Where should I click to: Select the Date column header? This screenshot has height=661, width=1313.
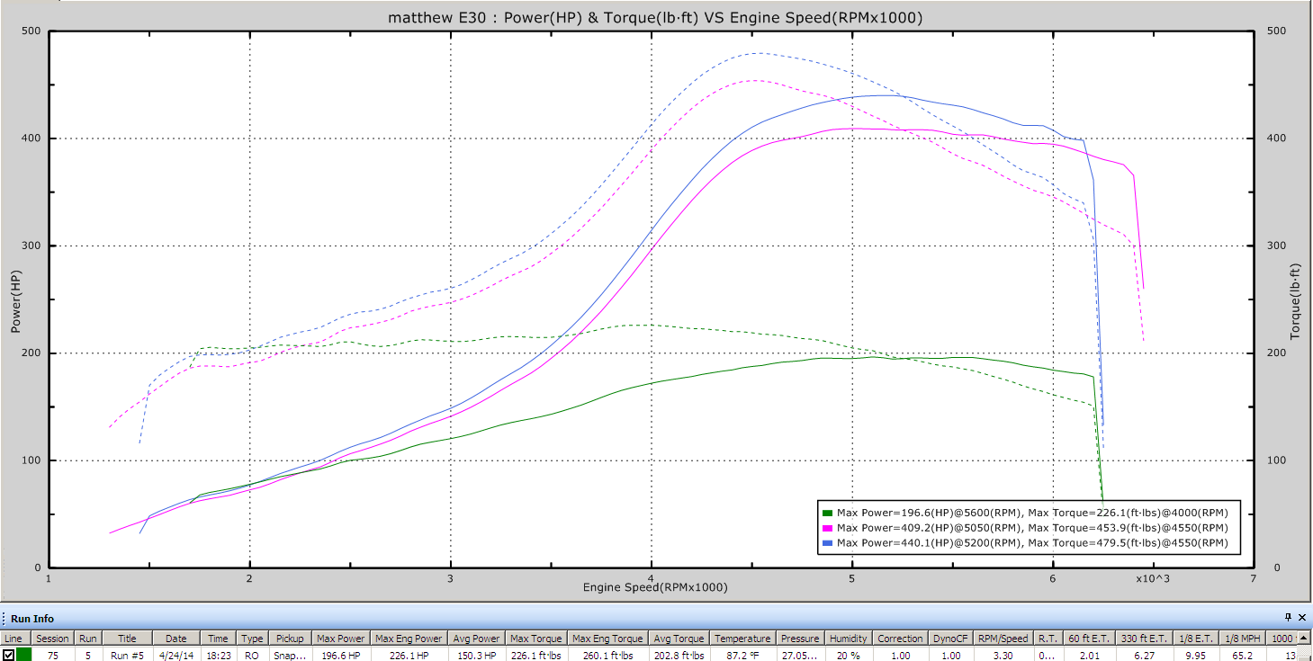click(175, 639)
